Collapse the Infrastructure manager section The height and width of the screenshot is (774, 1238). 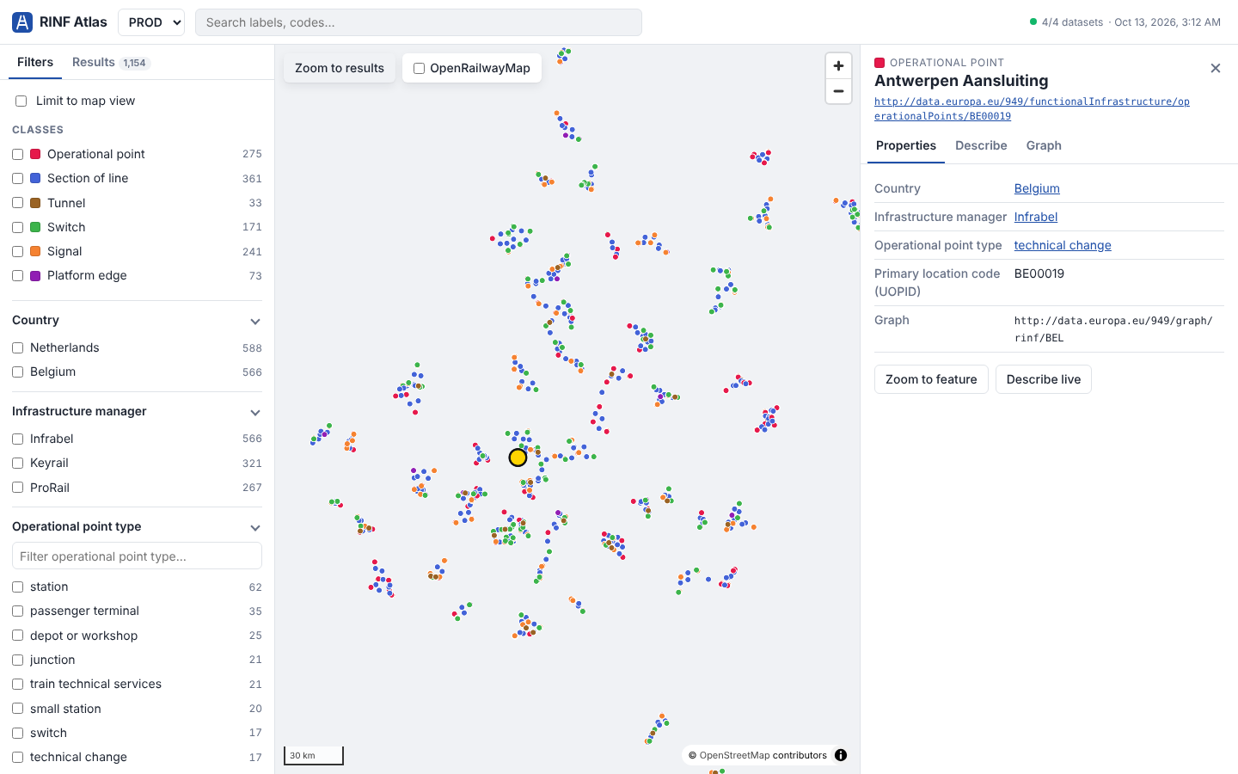click(254, 412)
